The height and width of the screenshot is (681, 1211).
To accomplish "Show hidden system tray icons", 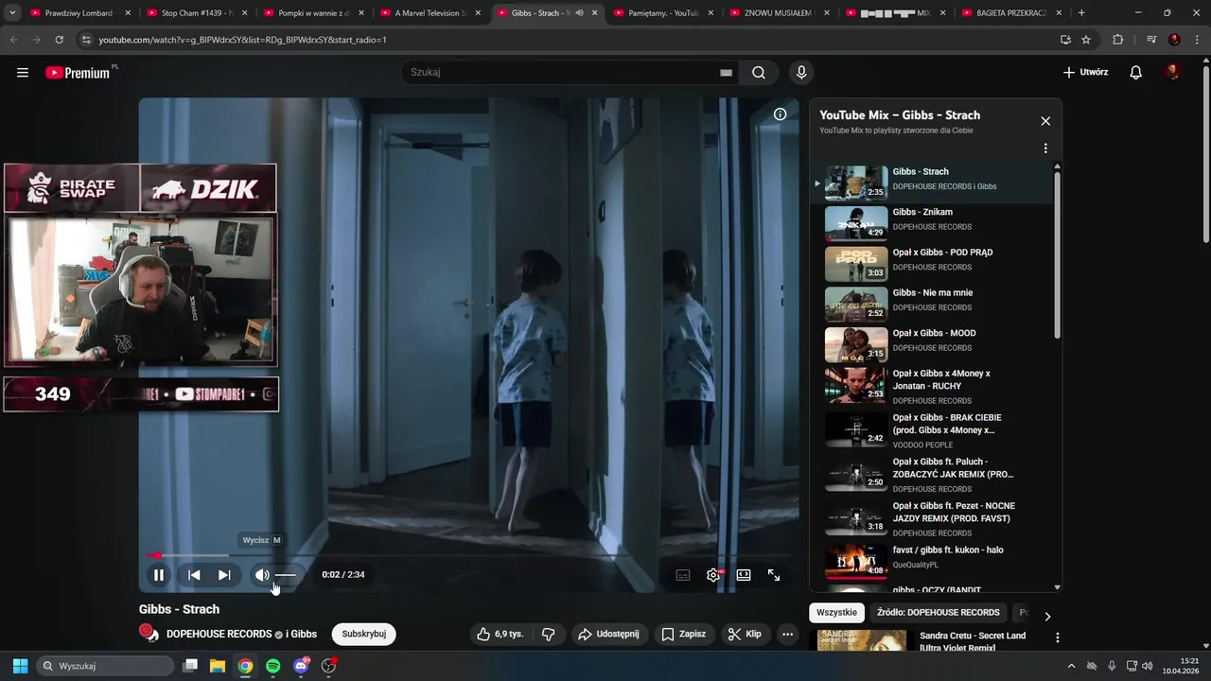I will 1072,666.
